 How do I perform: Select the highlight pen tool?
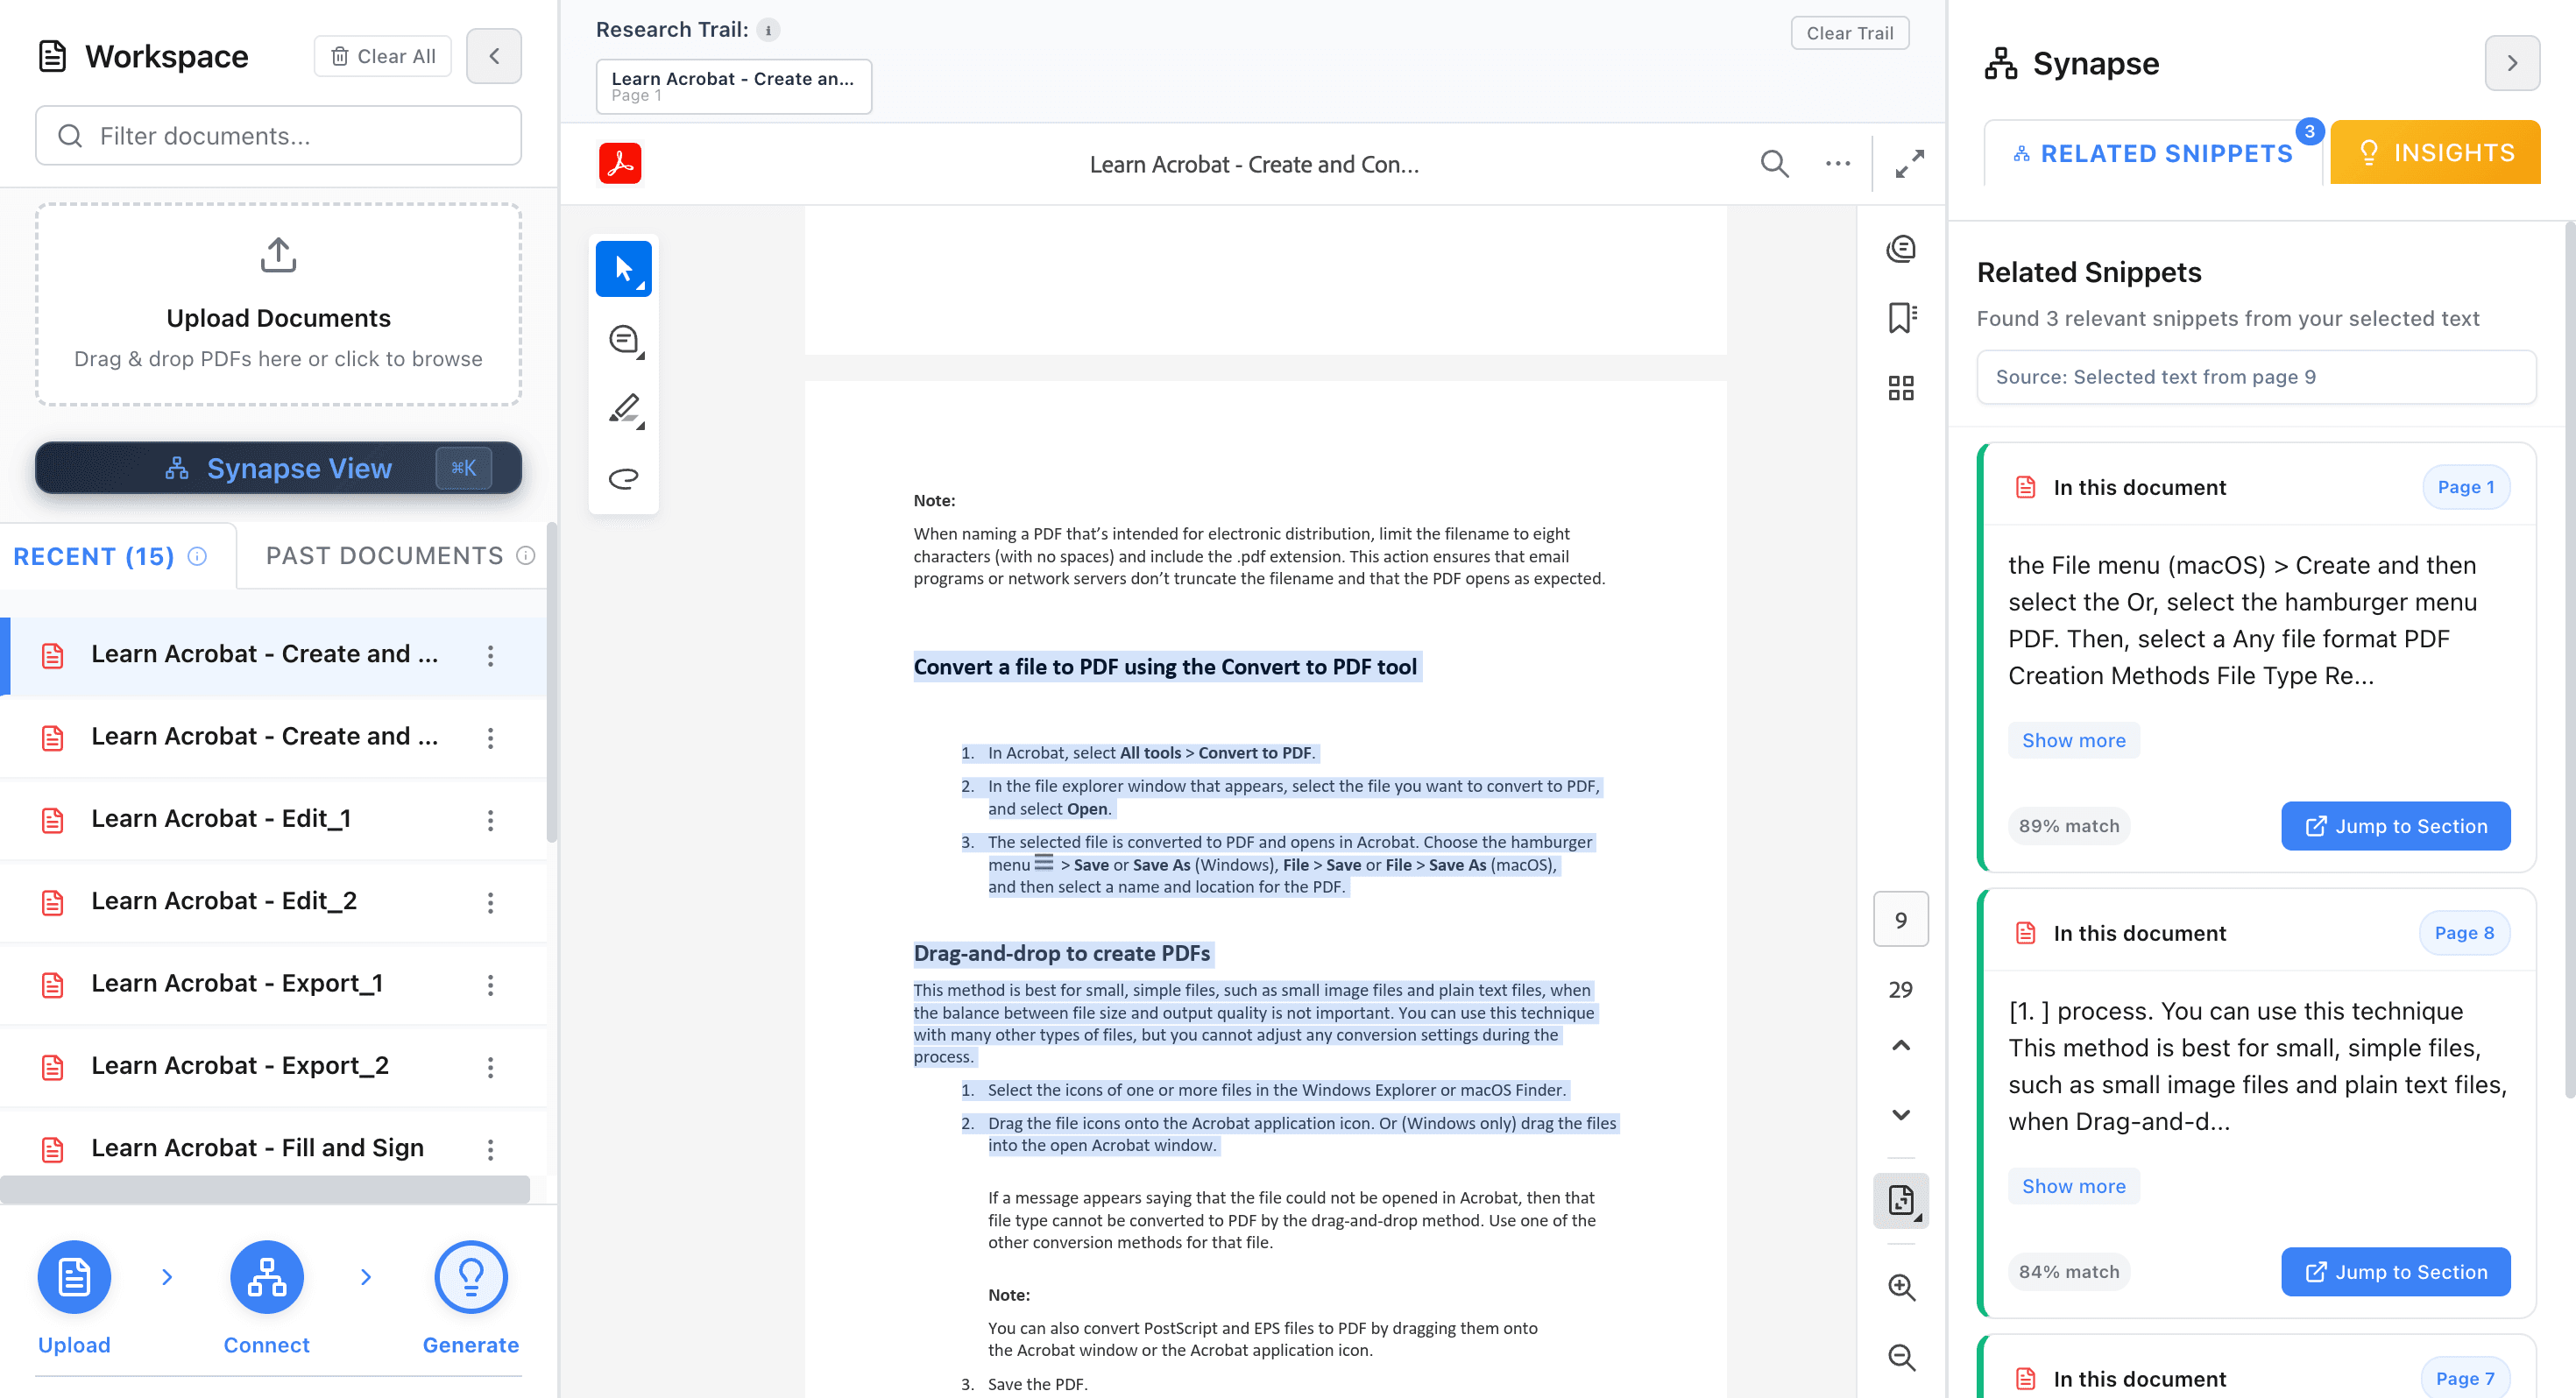[624, 409]
